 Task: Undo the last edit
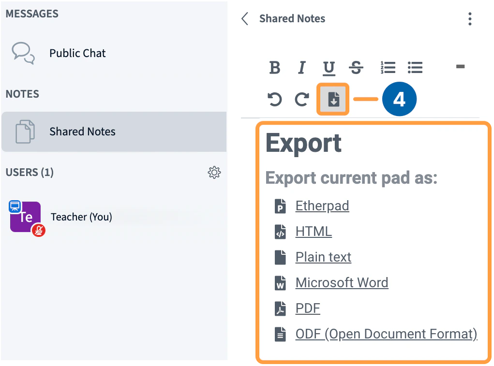(x=274, y=99)
